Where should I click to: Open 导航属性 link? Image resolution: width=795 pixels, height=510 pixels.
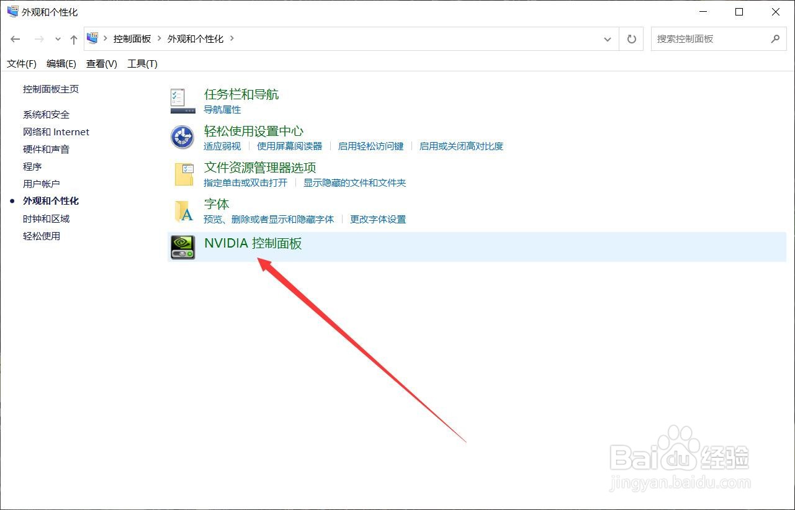pyautogui.click(x=222, y=109)
